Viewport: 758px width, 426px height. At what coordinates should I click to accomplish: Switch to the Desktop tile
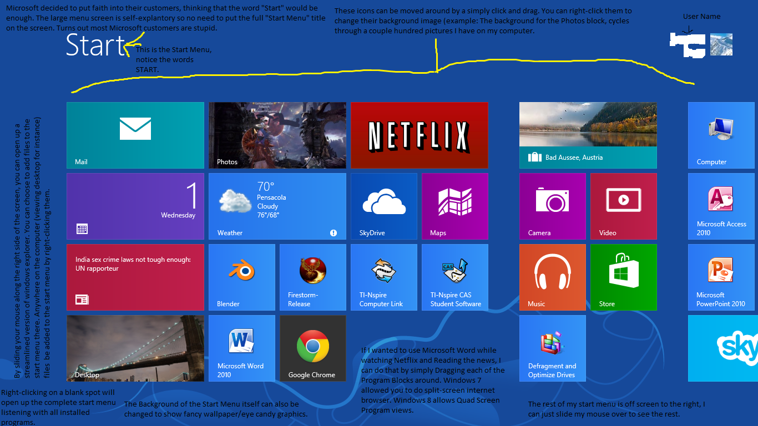(135, 348)
